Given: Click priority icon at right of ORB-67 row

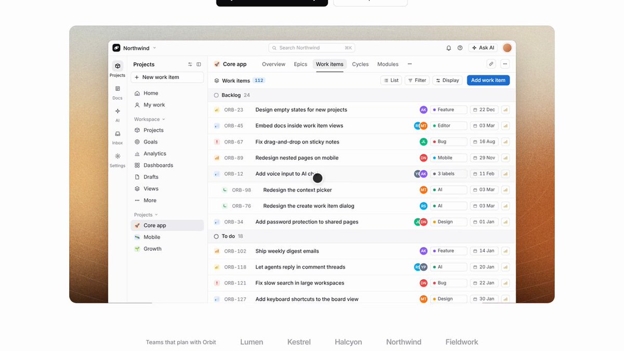Looking at the screenshot, I should [505, 141].
